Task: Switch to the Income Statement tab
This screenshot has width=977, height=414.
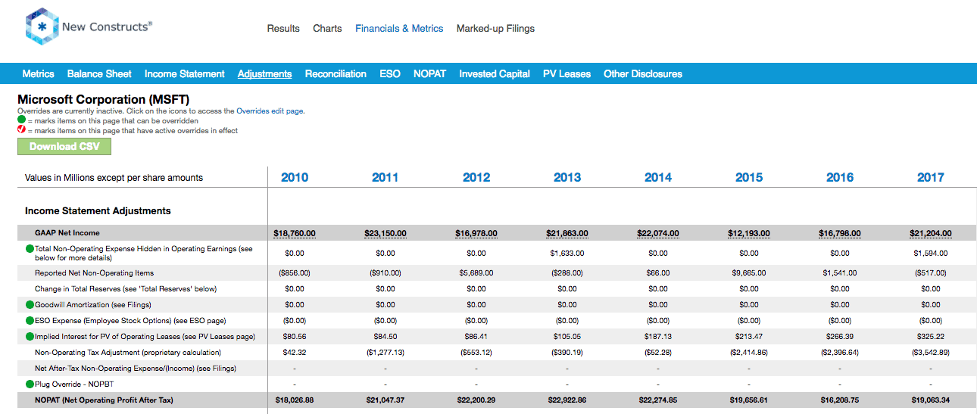Action: point(184,73)
